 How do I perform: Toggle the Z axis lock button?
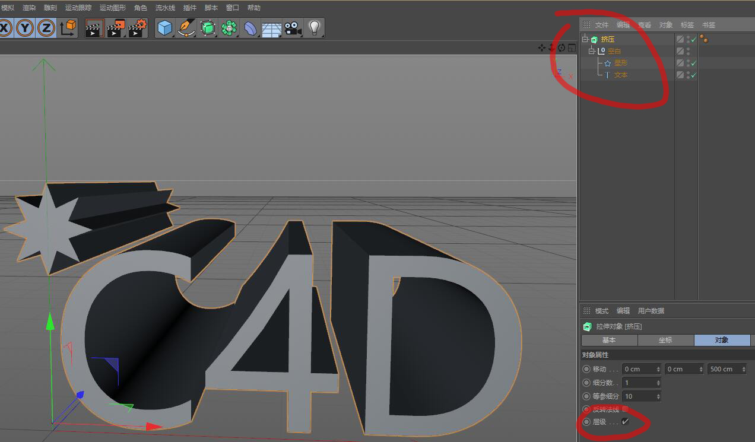pyautogui.click(x=46, y=28)
